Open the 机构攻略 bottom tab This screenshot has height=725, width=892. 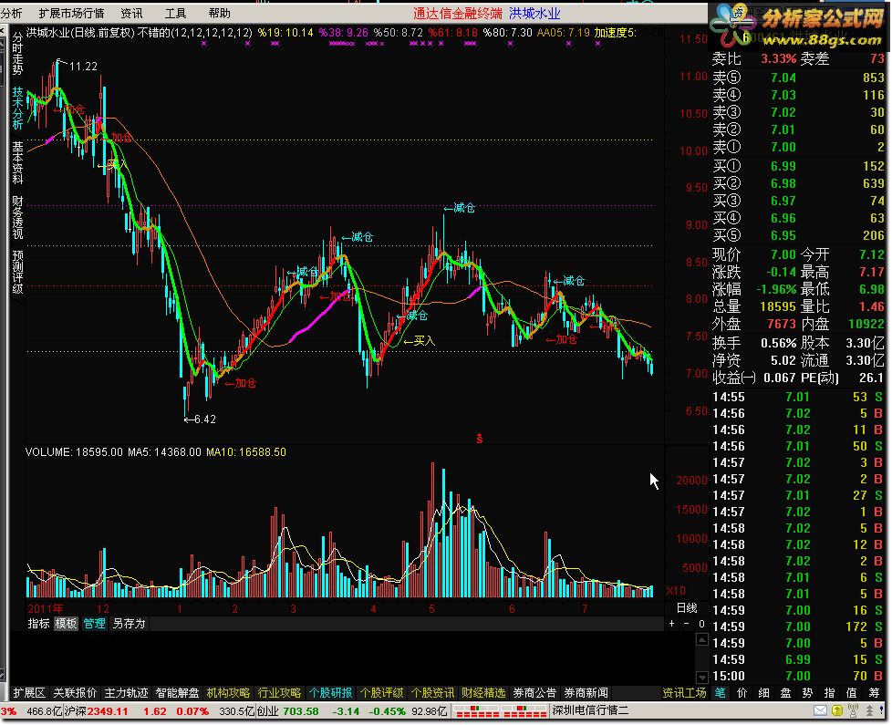pos(228,693)
